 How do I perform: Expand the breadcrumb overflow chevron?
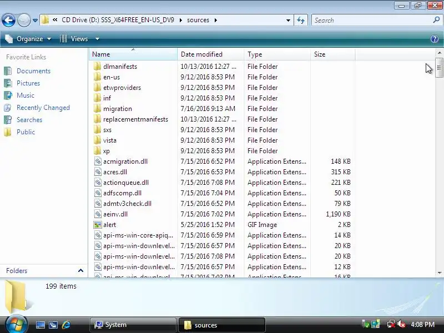(x=55, y=20)
